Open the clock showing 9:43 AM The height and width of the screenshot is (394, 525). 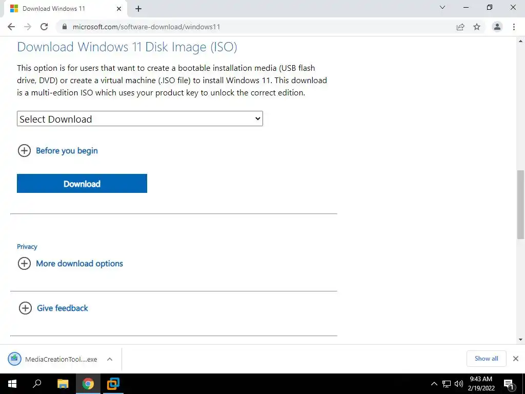click(x=481, y=384)
